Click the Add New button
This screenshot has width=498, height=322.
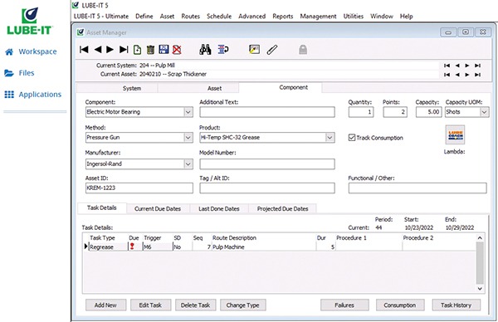[105, 305]
